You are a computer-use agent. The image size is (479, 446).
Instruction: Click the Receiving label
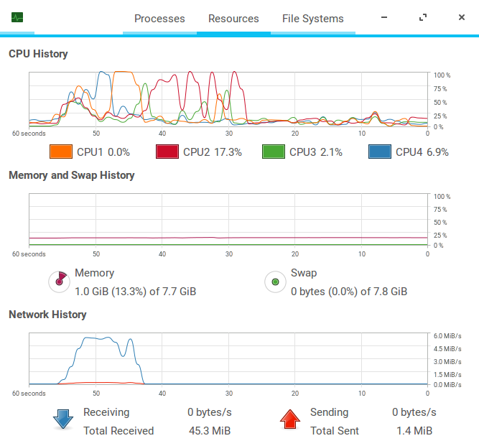(106, 412)
